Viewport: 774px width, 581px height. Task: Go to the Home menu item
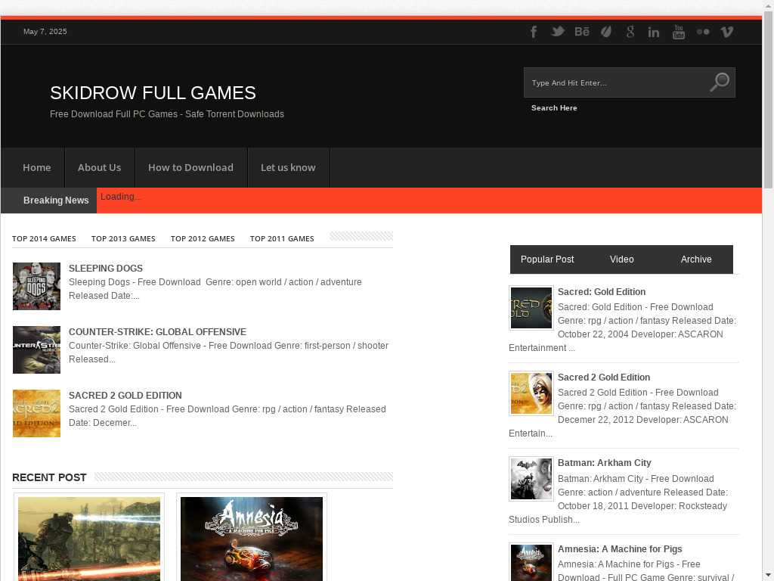click(x=36, y=167)
